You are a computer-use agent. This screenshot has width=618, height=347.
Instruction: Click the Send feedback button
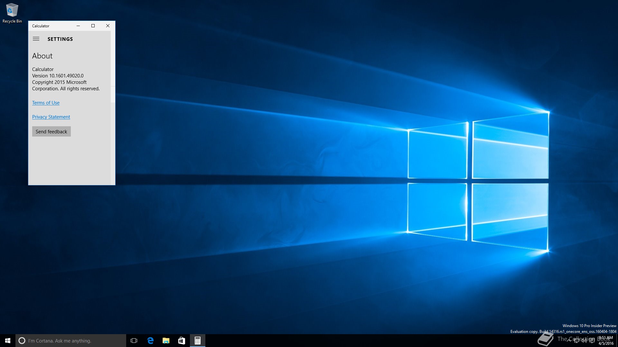51,131
